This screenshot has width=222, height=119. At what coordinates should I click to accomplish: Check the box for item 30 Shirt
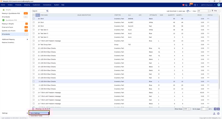pos(34,19)
